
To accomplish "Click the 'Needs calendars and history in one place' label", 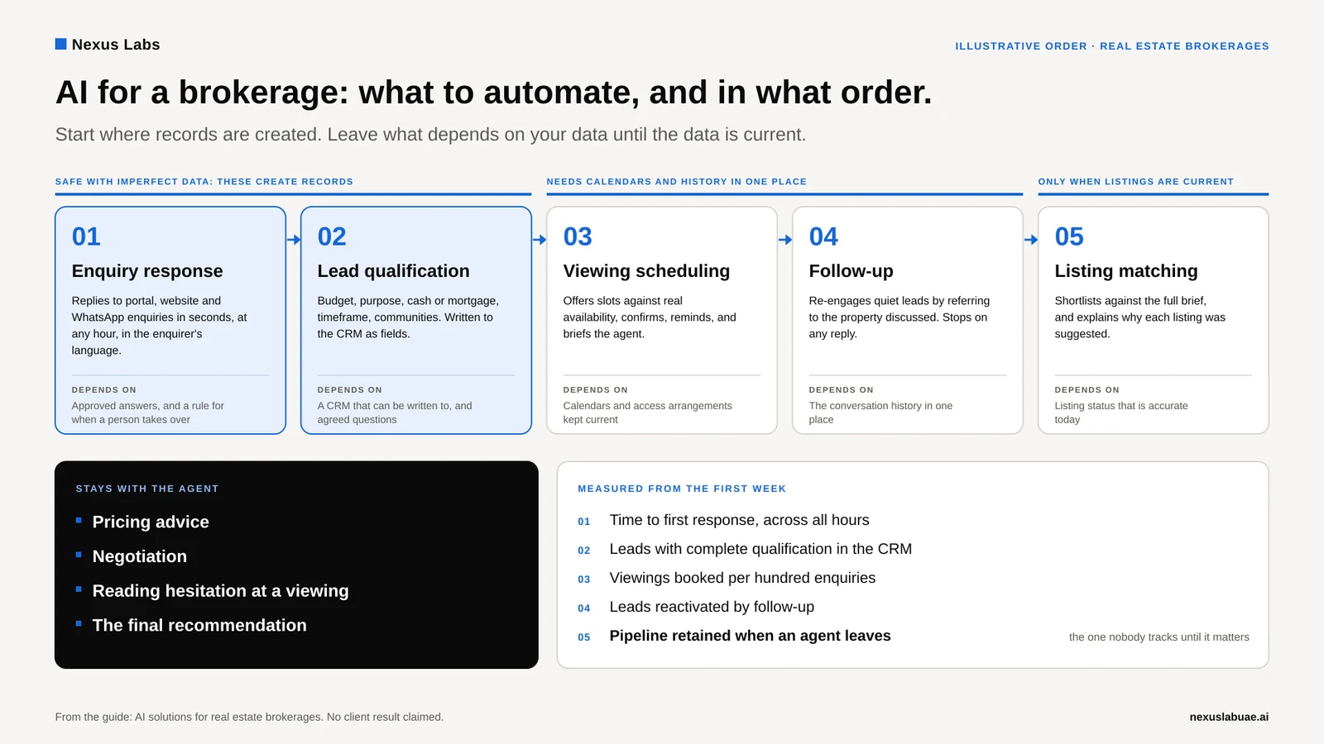I will [676, 182].
